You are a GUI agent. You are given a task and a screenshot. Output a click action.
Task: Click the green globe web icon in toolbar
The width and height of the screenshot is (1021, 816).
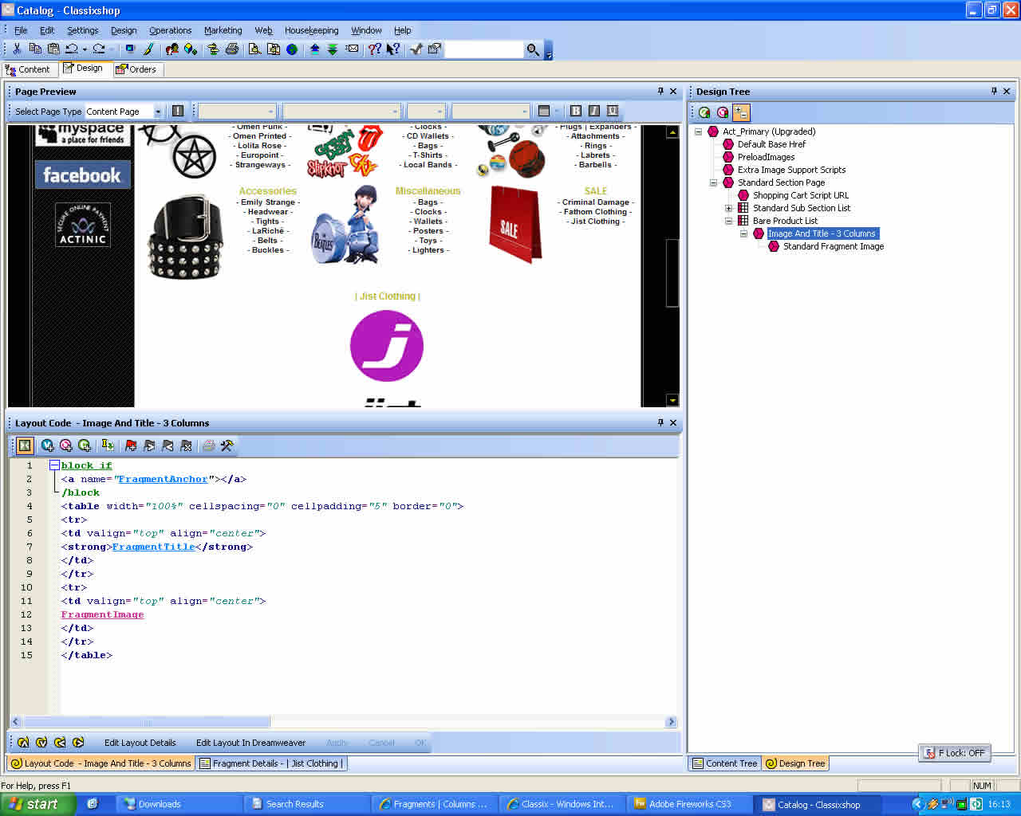292,49
